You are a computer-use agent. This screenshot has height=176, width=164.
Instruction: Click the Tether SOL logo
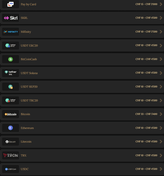pyautogui.click(x=11, y=73)
